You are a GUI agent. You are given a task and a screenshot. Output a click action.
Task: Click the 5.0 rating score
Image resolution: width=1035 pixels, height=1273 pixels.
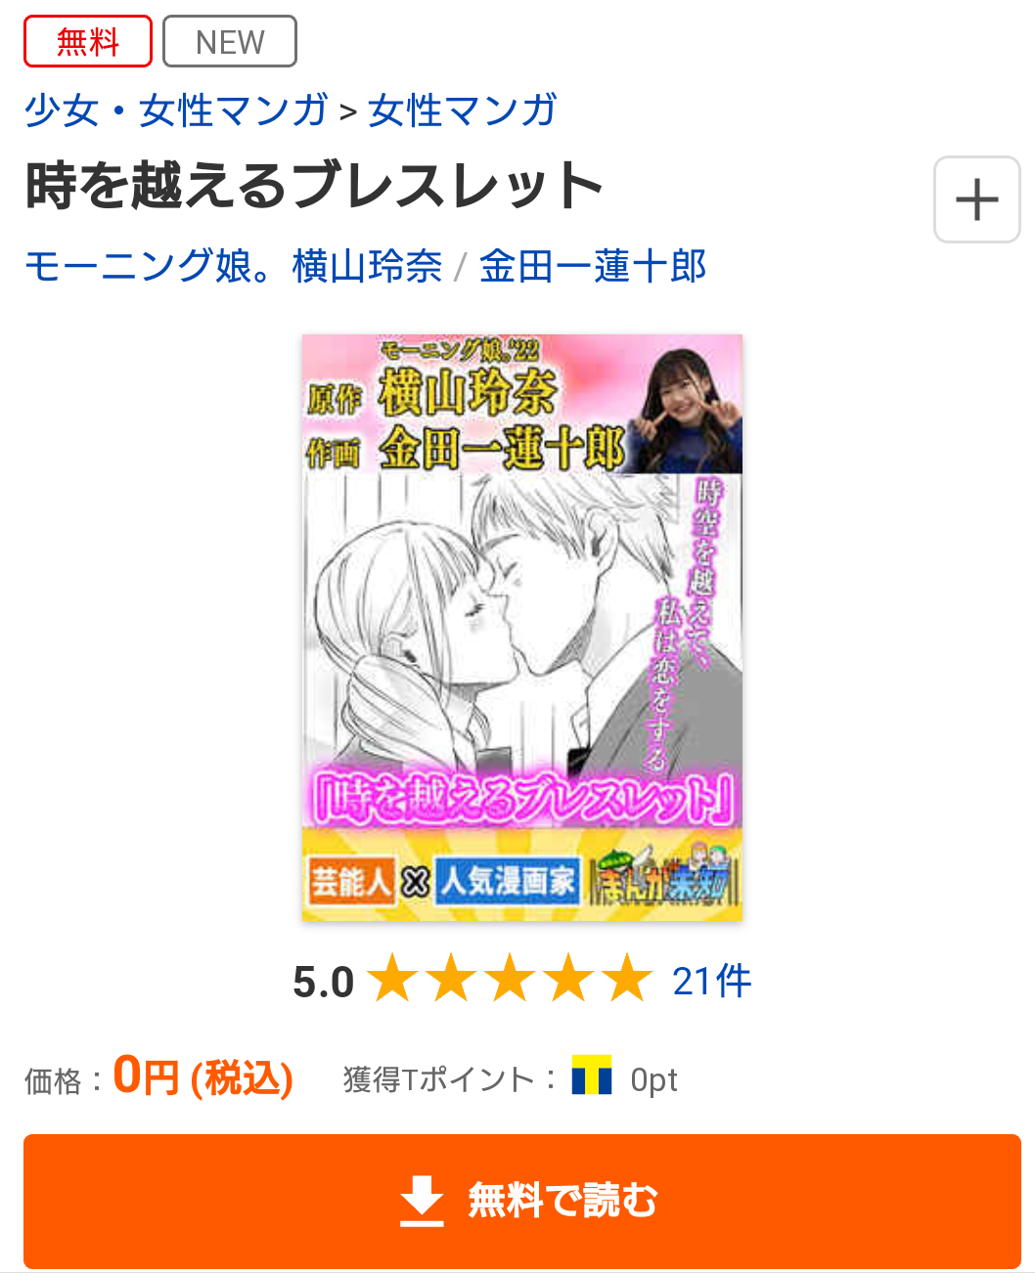[324, 982]
